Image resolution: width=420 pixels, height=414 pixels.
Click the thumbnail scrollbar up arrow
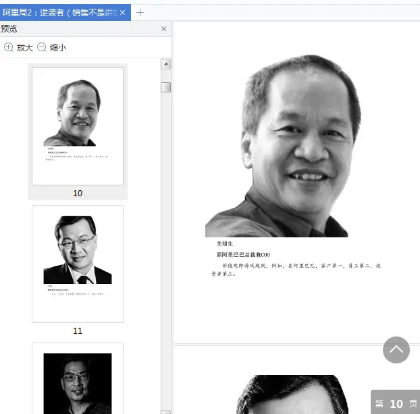coord(166,64)
